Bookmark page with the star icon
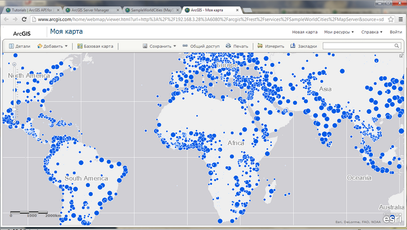The width and height of the screenshot is (407, 230). click(x=391, y=19)
